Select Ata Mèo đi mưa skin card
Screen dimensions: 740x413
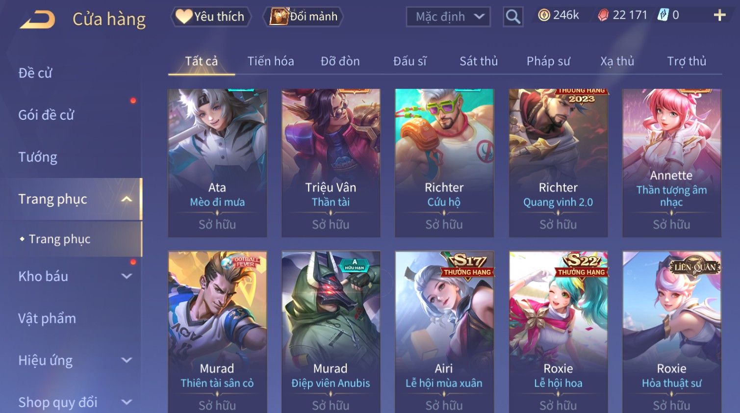[217, 163]
